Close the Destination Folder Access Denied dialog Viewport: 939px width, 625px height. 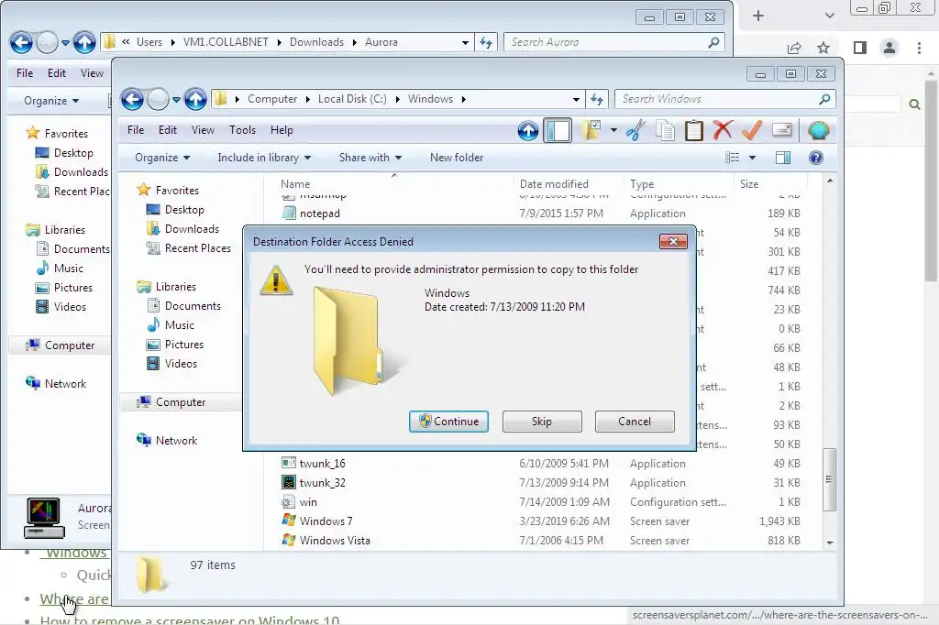[x=673, y=241]
